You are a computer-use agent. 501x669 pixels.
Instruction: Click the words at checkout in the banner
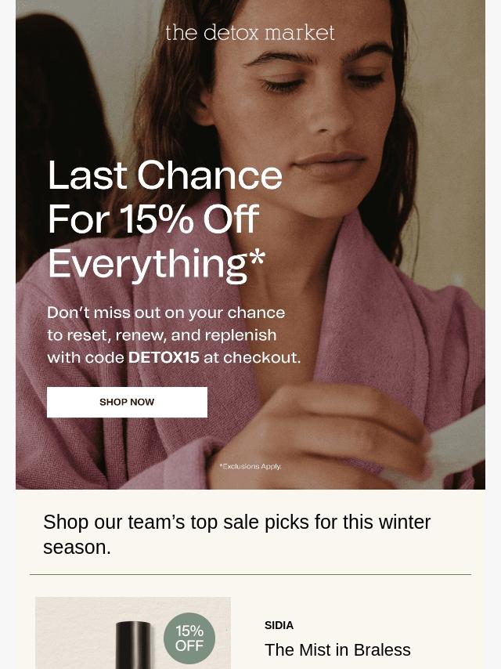[252, 357]
